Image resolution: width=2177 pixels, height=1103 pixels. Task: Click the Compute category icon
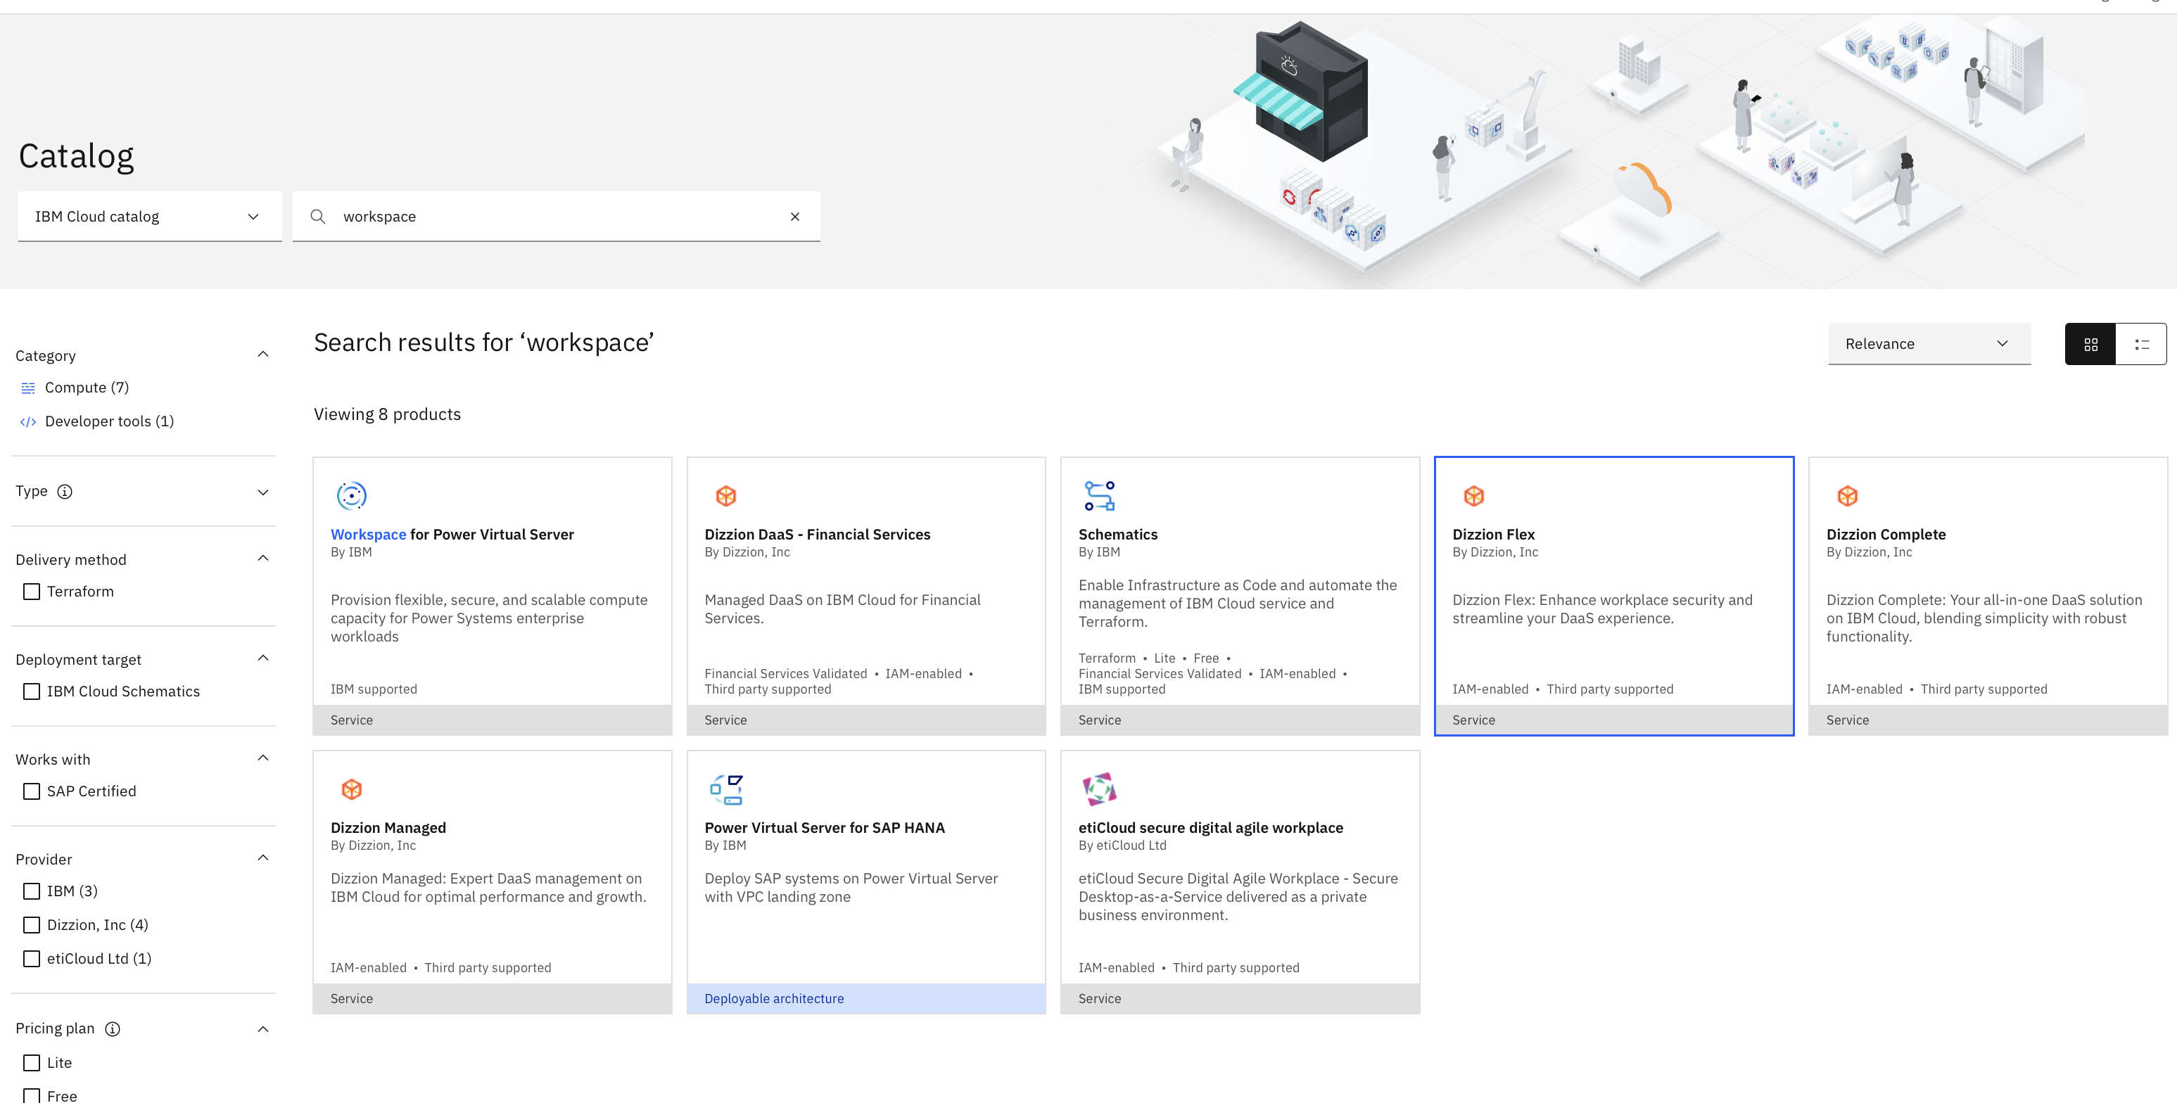pos(28,388)
